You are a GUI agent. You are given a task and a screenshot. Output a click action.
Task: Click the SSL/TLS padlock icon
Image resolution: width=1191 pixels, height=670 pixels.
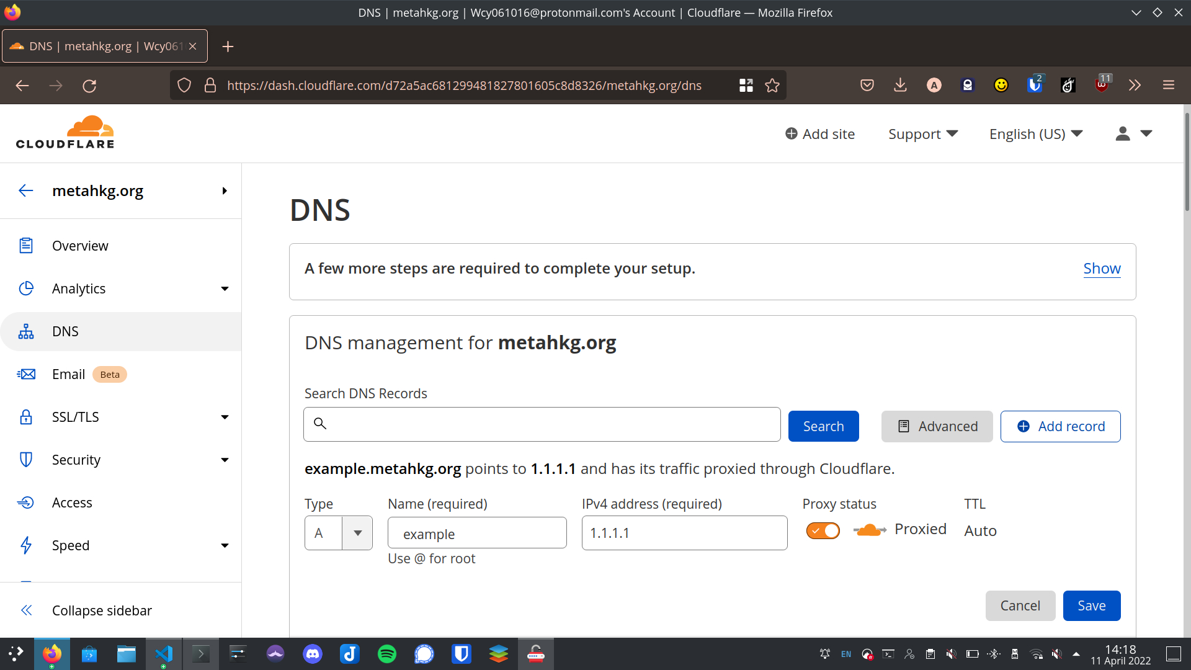coord(26,416)
